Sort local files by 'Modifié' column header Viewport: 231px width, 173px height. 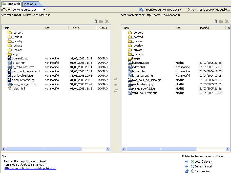[75, 28]
